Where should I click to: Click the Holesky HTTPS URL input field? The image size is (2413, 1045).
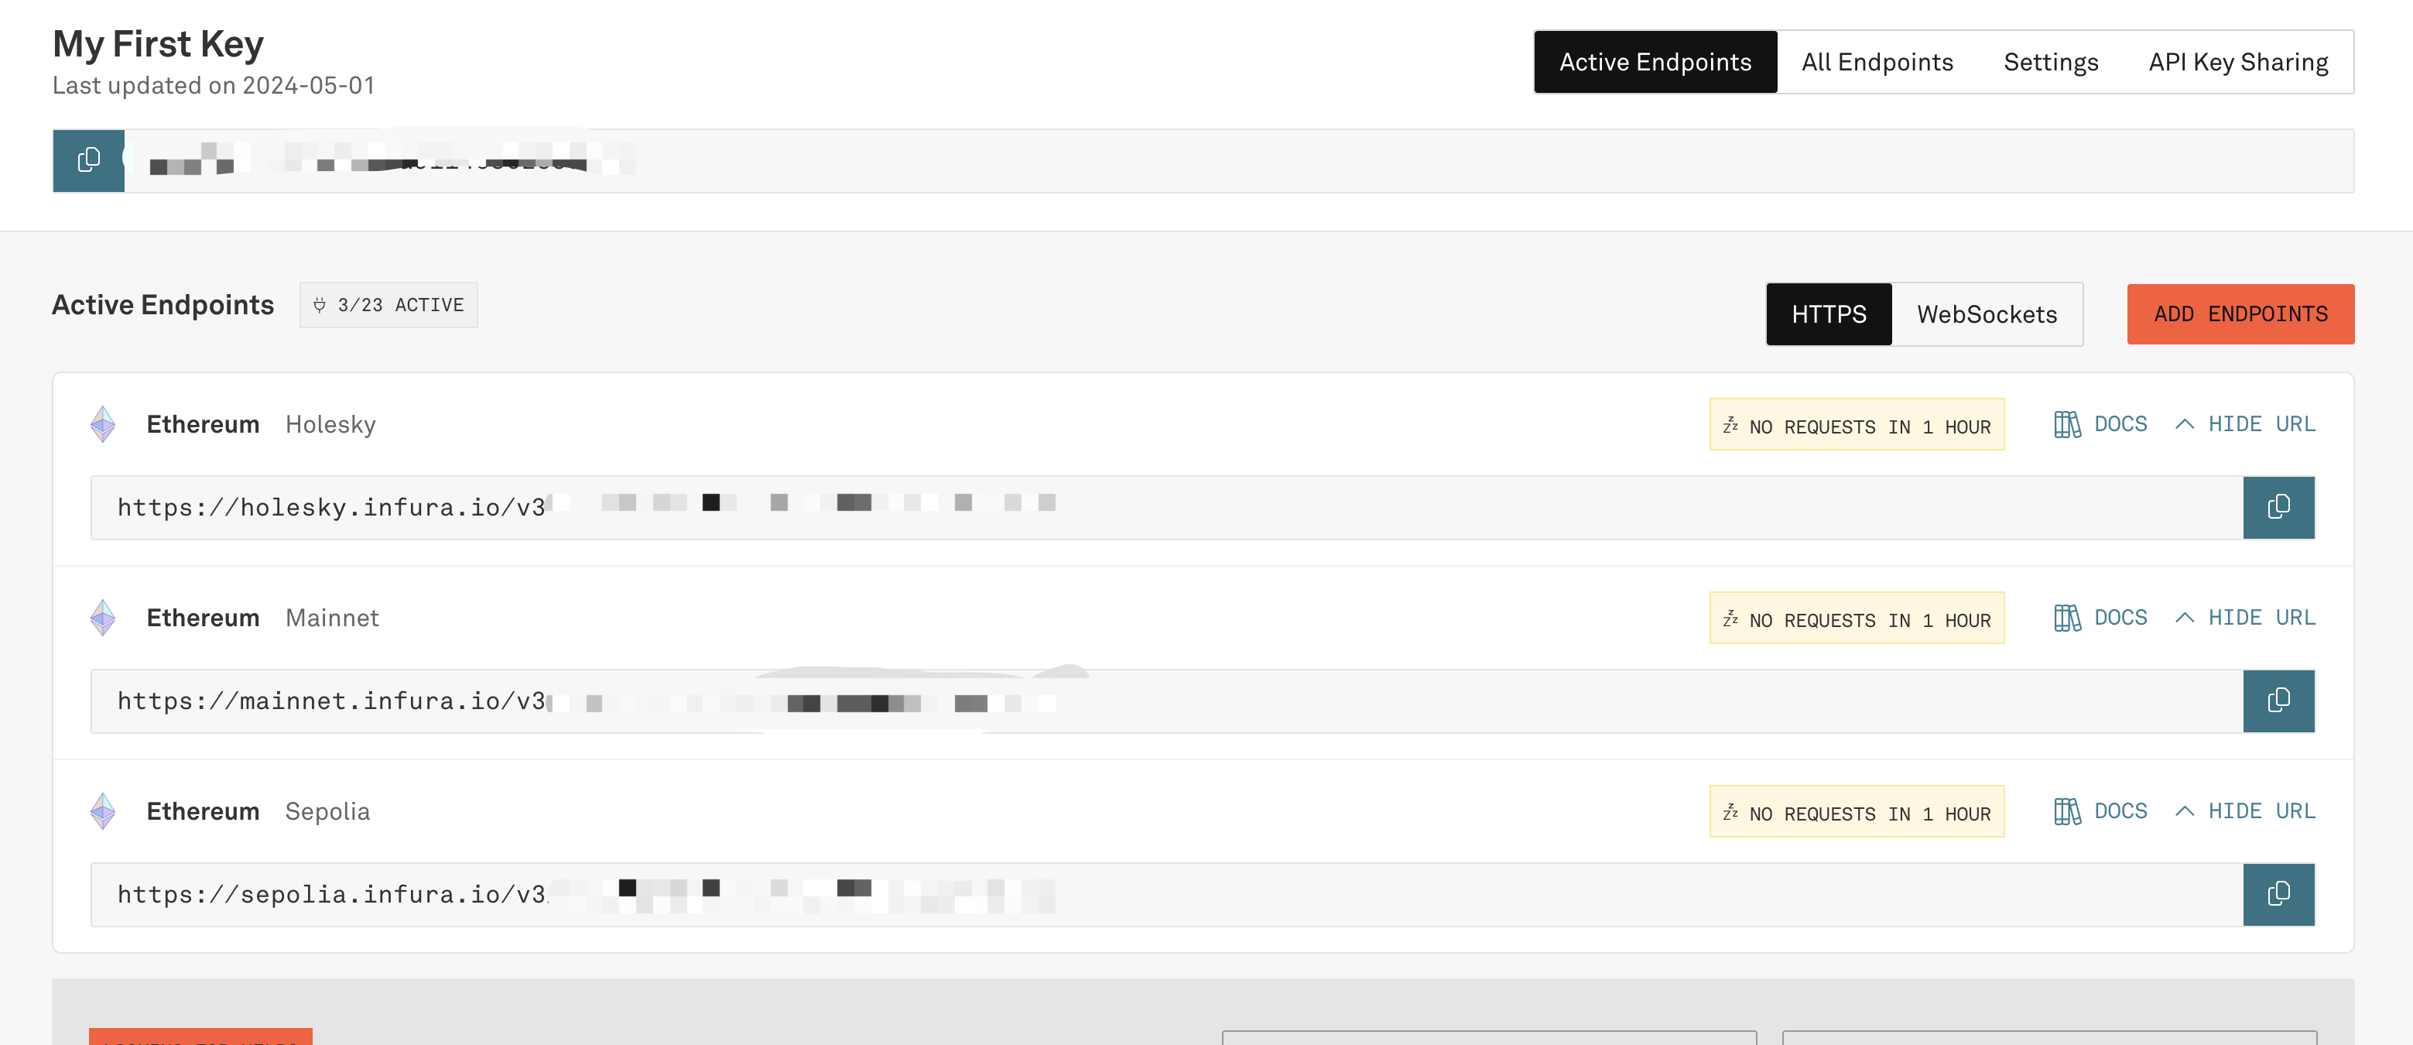coord(1168,503)
